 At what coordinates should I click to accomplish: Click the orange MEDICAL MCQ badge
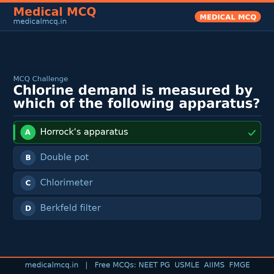228,17
